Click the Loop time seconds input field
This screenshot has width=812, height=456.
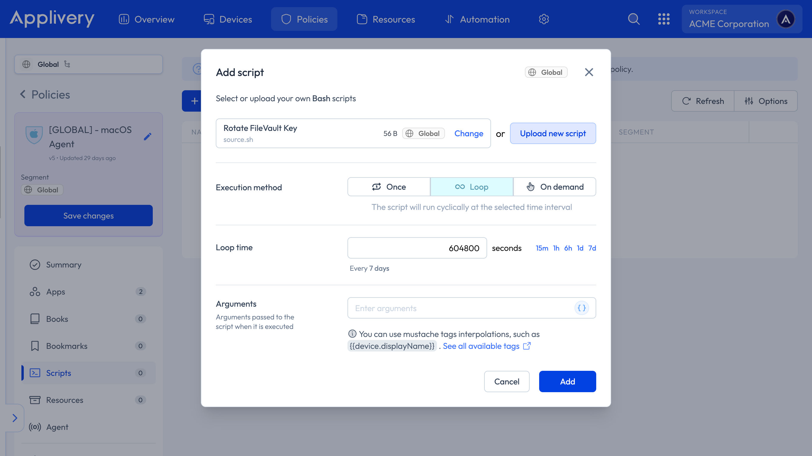pyautogui.click(x=417, y=248)
